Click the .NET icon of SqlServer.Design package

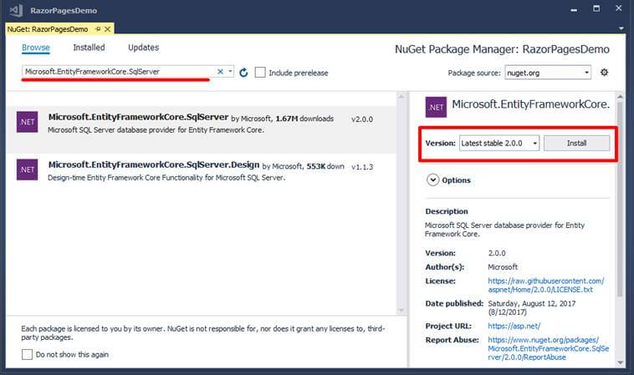click(x=27, y=170)
